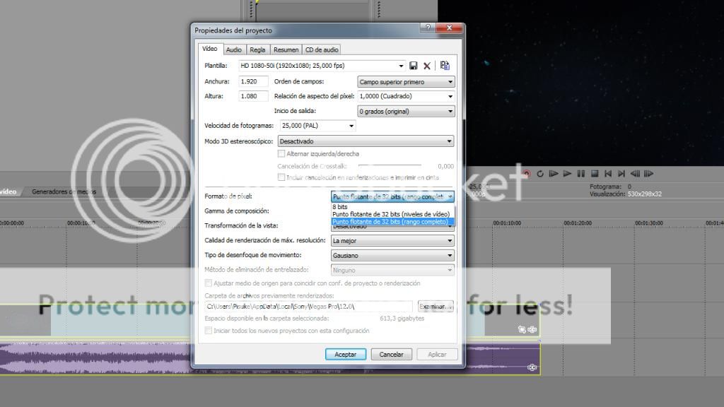The width and height of the screenshot is (724, 407).
Task: Click the Play button in preview transport
Action: (568, 174)
